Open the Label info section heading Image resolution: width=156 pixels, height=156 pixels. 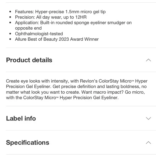point(21,118)
